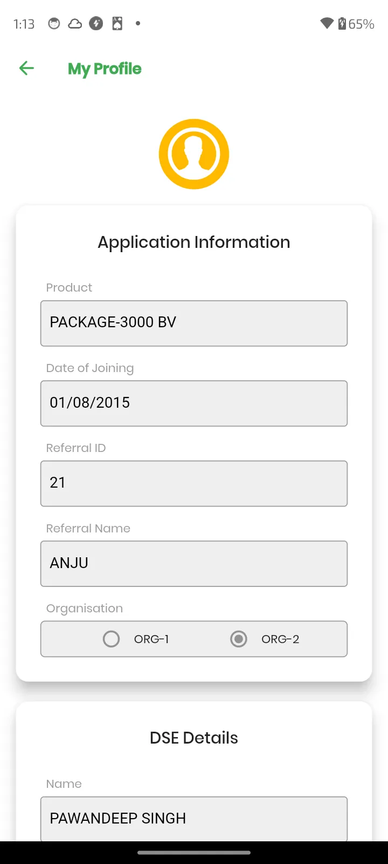Screen dimensions: 388x864
Task: Select the ORG-2 radio button
Action: 238,639
